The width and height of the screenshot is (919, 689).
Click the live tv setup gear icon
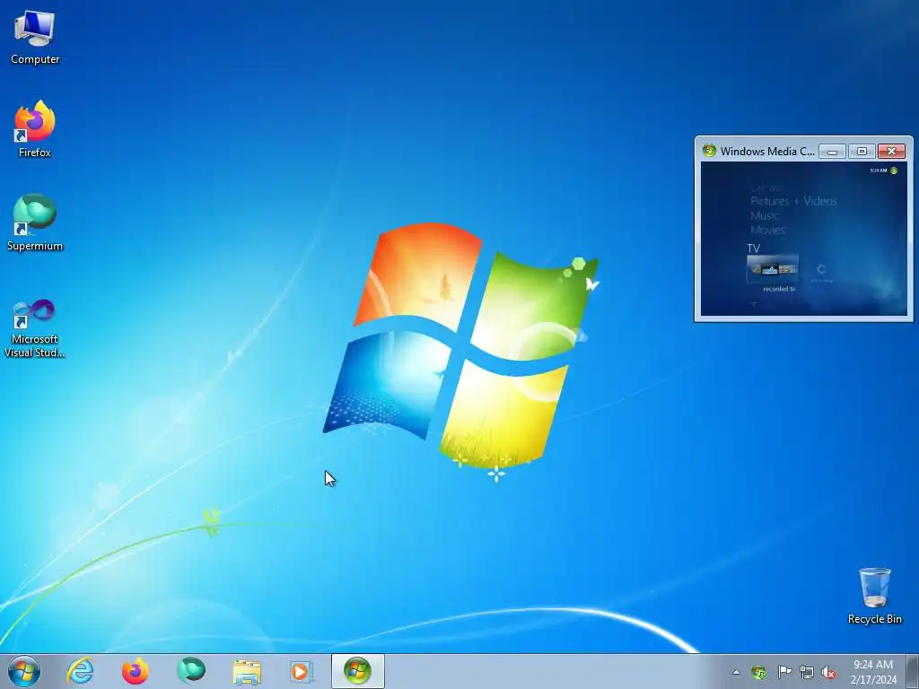point(822,269)
